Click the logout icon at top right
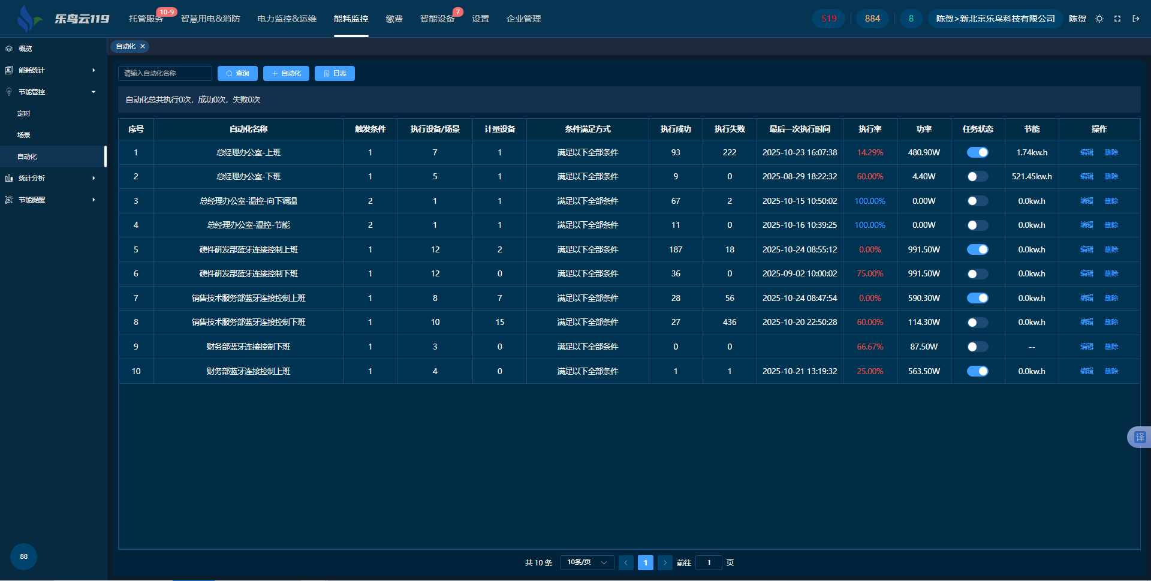 (1135, 19)
